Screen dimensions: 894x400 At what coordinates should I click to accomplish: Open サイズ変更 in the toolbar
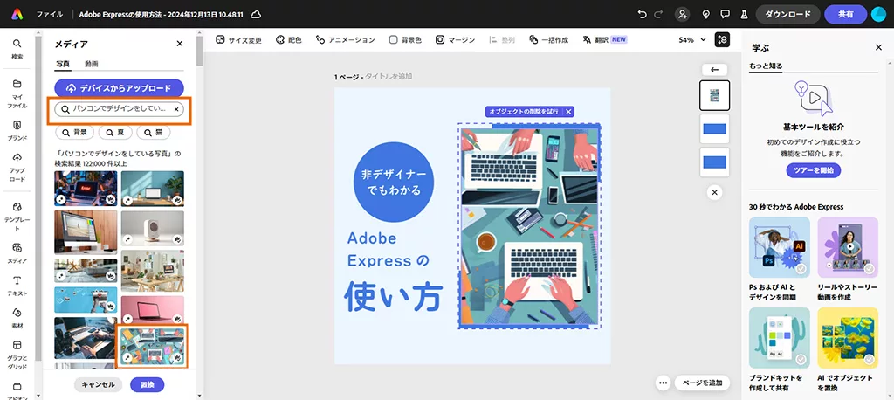coord(239,40)
